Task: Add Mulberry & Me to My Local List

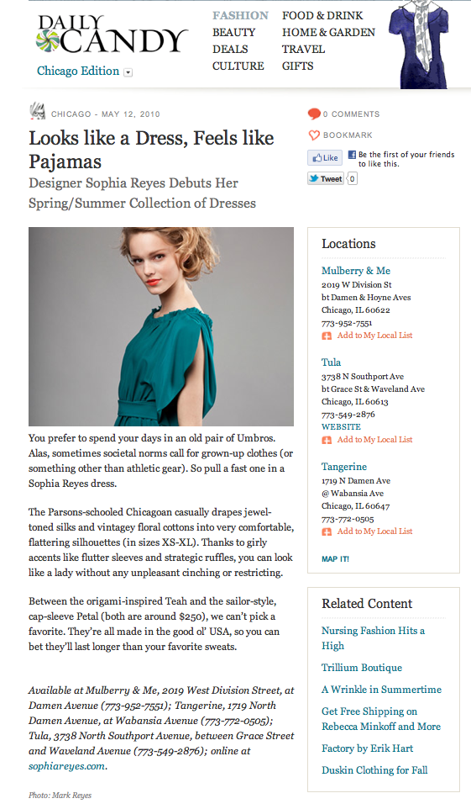Action: coord(374,336)
